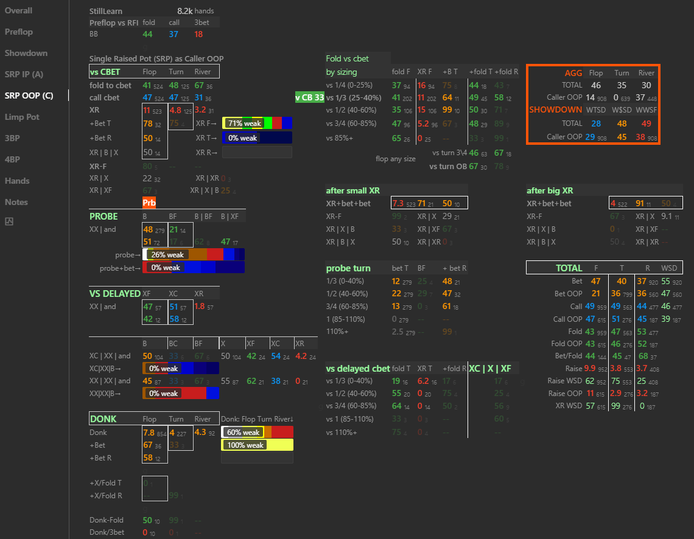The image size is (694, 539).
Task: Click the green 'v CB 33' badge
Action: [x=309, y=97]
